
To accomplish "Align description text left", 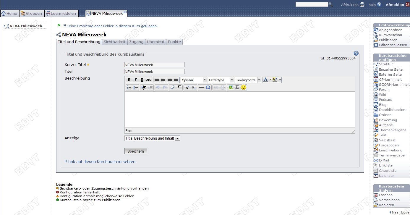I will 157,80.
